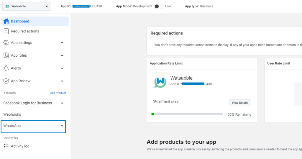Click the App ID under Watsabble card title
The image size is (302, 159).
coord(191,84)
